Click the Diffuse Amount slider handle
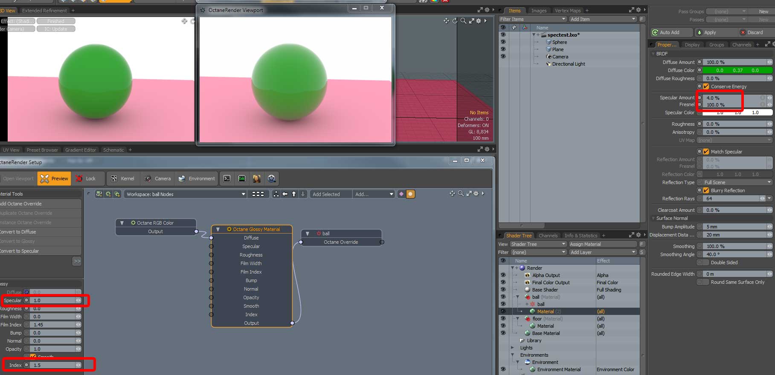The width and height of the screenshot is (775, 375). pos(769,62)
